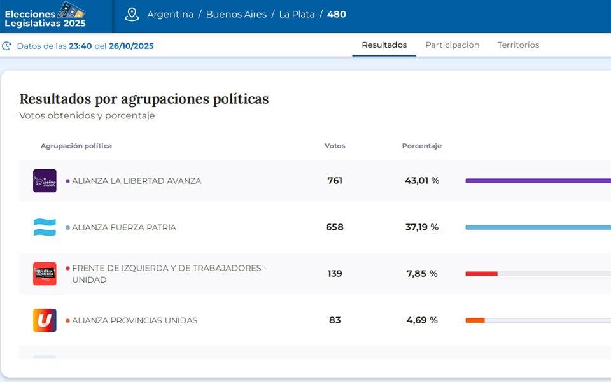Click purple dot beside La Libertad Avanza
The height and width of the screenshot is (382, 611).
[67, 181]
